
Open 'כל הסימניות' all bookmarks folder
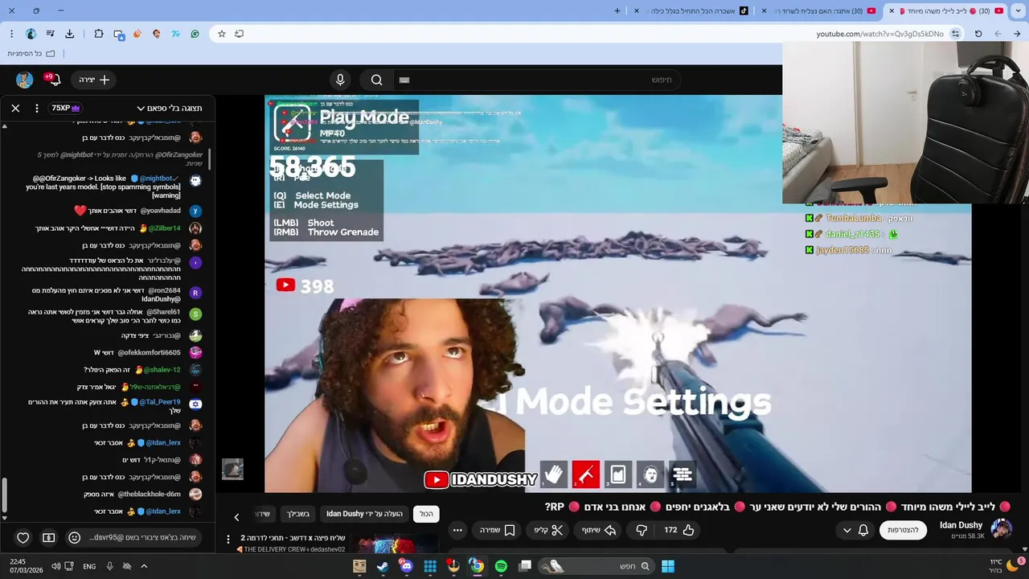(31, 53)
